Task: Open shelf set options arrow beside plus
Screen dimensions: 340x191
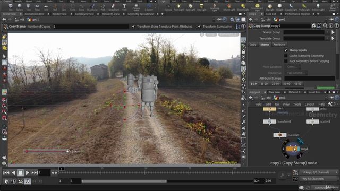Action: tap(156, 1)
